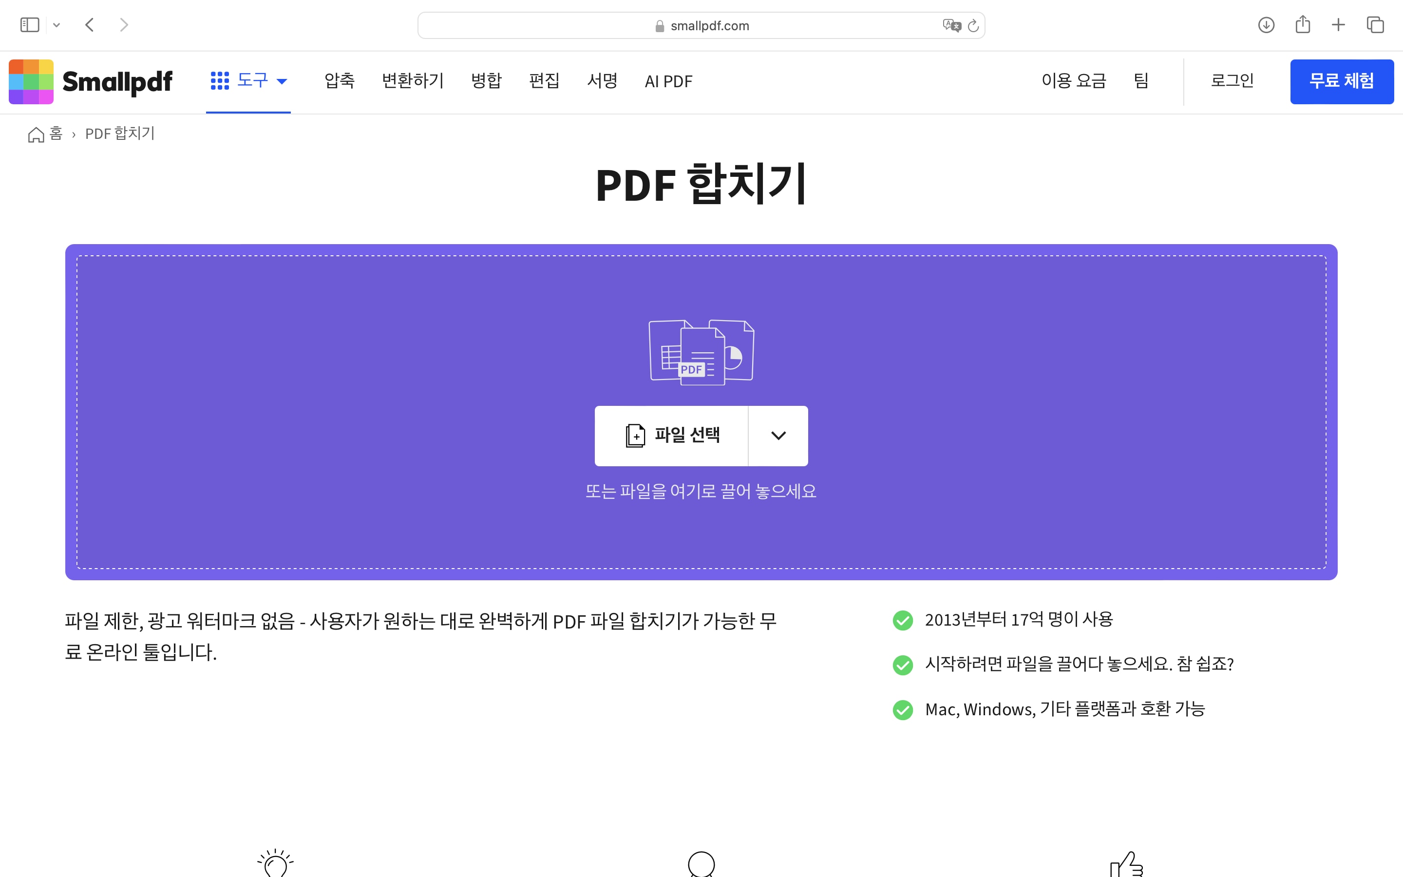Reload the page with refresh icon
This screenshot has height=877, width=1403.
point(973,25)
